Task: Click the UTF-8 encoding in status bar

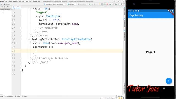Action: [108, 98]
